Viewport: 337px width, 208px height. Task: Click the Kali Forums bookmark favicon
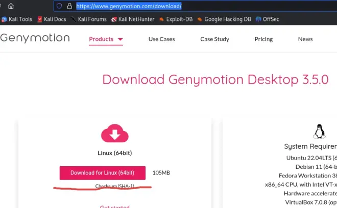74,19
